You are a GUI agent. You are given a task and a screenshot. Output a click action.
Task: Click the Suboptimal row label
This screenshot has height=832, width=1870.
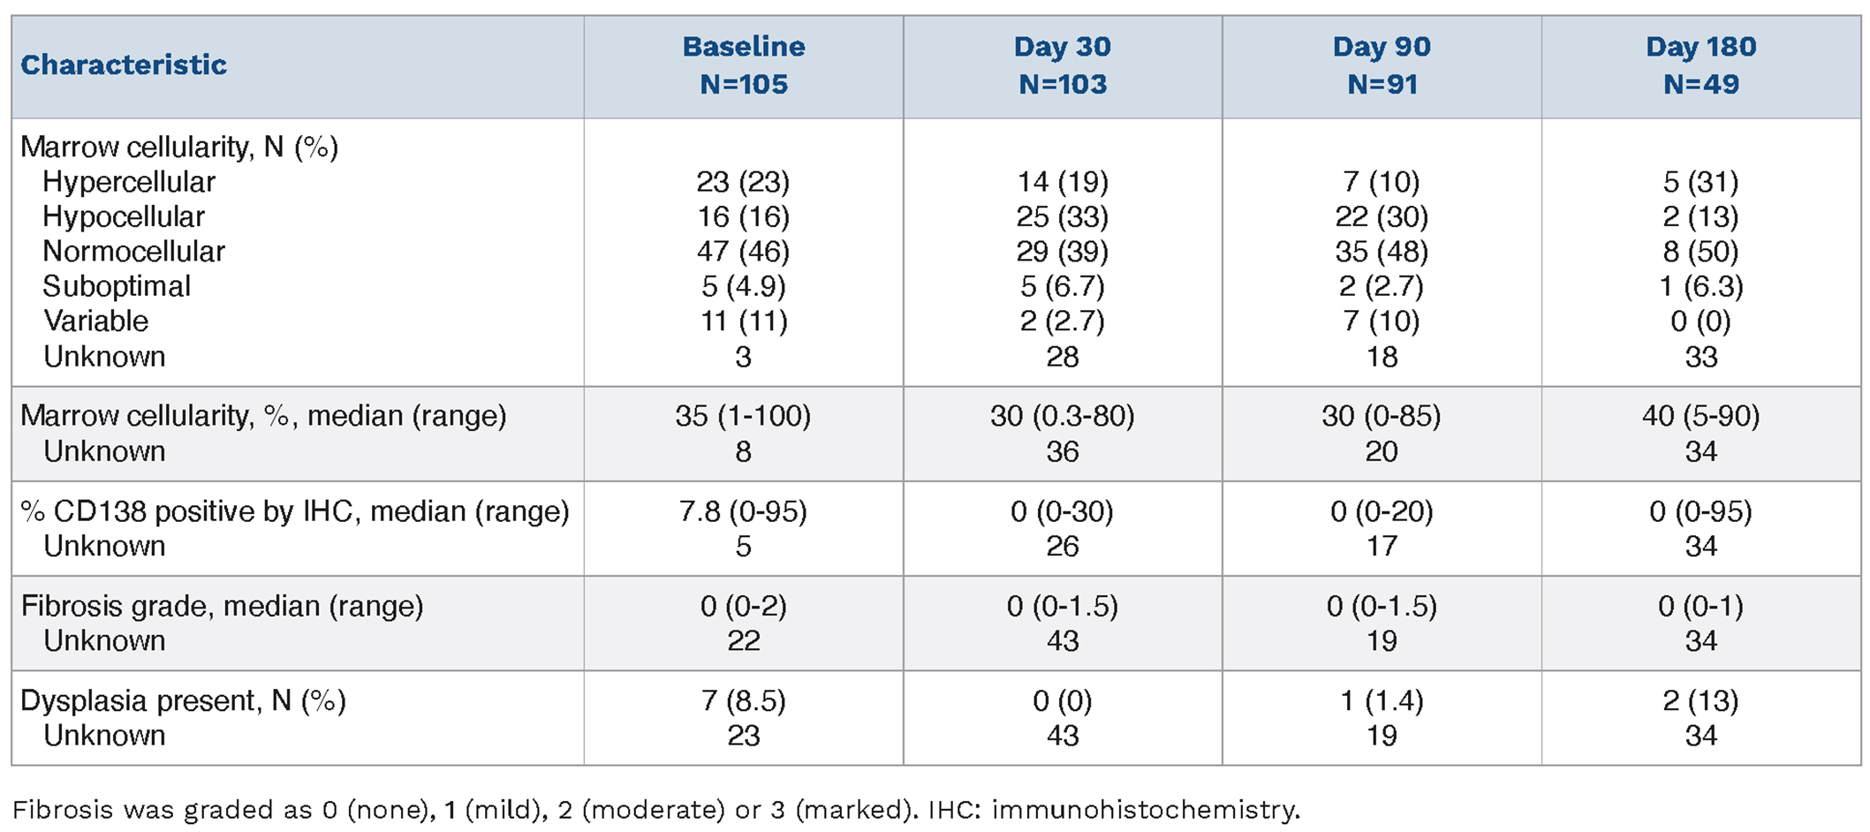coord(117,286)
